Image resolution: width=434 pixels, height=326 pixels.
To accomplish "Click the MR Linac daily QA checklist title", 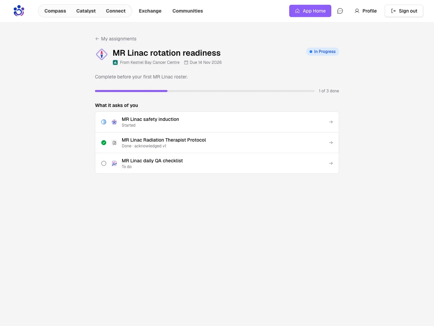I will click(152, 161).
